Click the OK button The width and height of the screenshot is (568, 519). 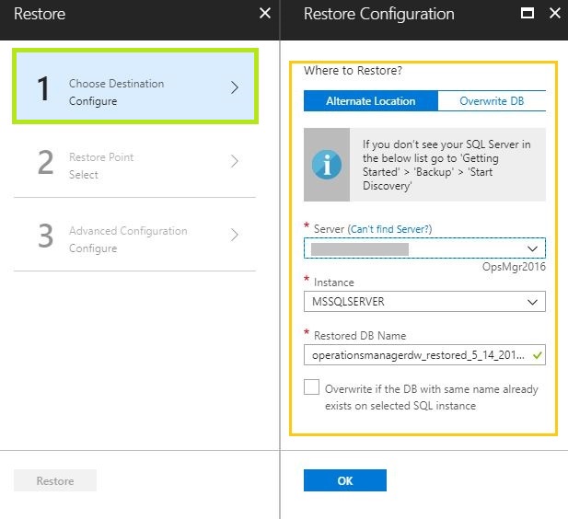coord(345,480)
